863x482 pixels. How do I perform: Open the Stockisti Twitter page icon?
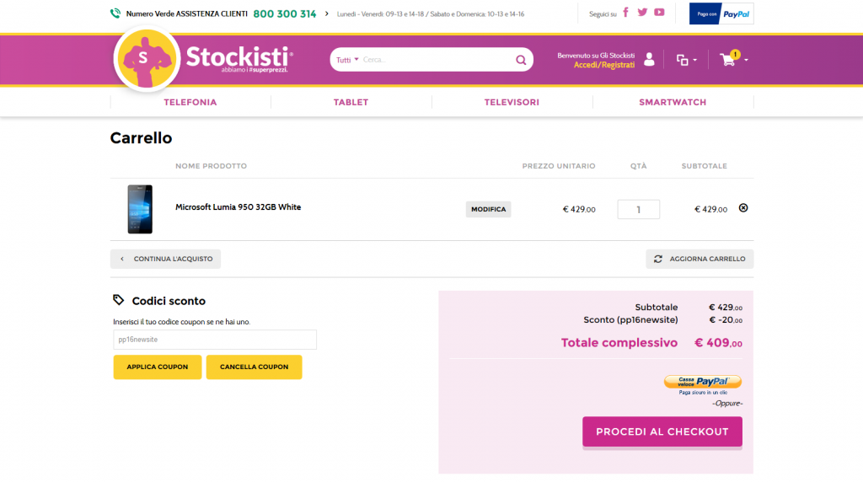[642, 12]
